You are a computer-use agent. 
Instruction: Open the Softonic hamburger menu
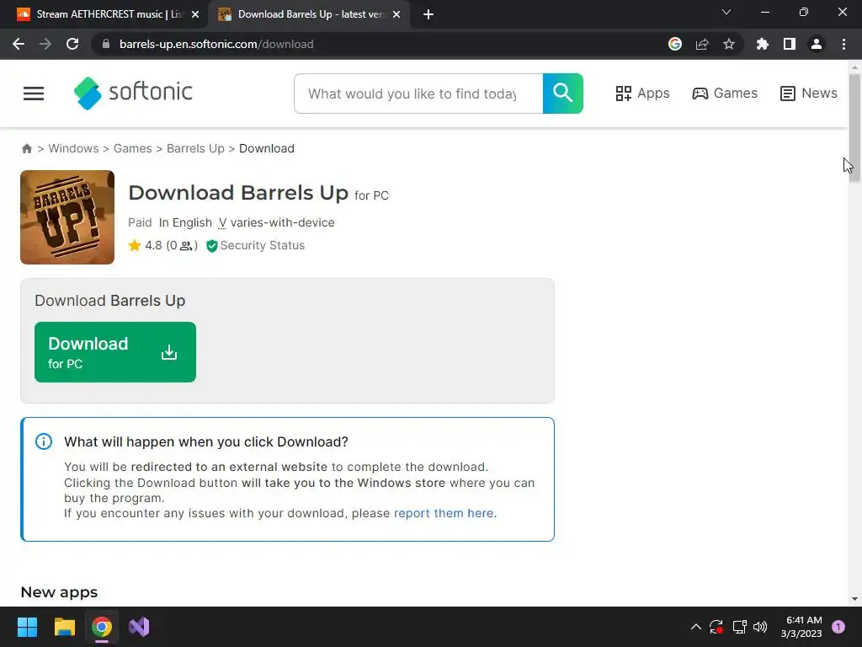coord(34,94)
